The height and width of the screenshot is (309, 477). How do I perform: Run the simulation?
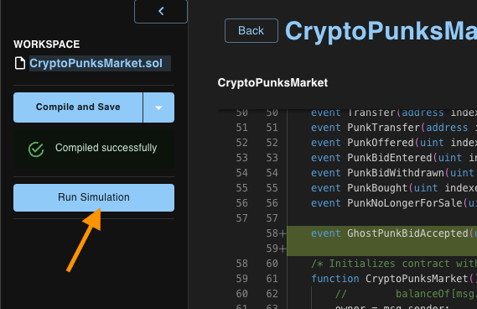click(94, 197)
